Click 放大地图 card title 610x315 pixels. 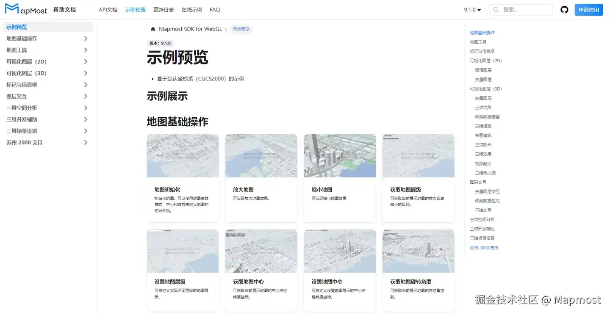(x=243, y=190)
